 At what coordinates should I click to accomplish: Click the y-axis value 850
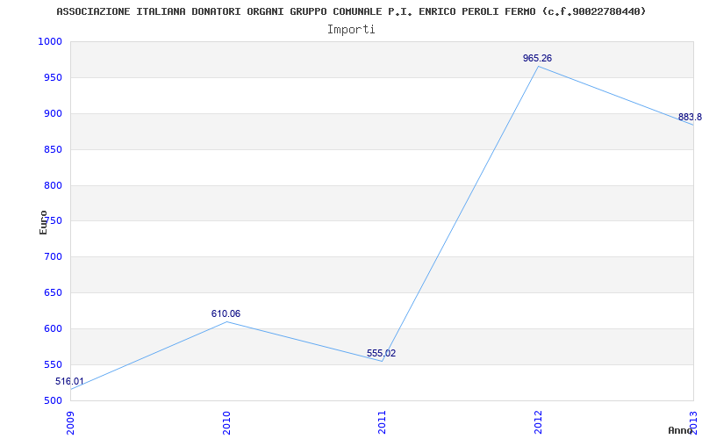(52, 149)
